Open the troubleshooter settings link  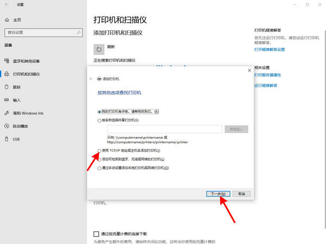[269, 49]
